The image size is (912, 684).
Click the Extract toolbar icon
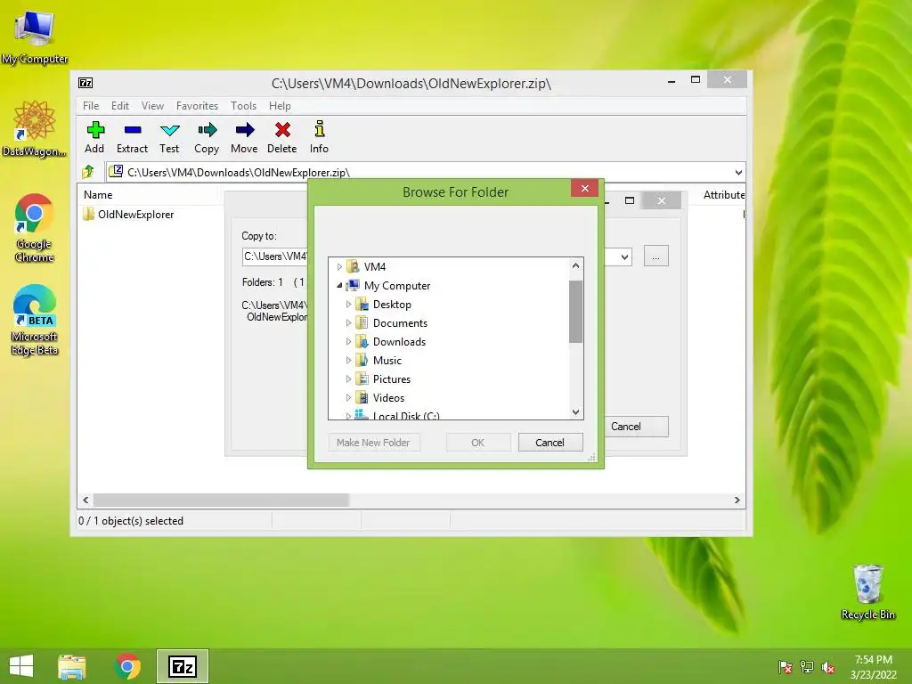[132, 138]
